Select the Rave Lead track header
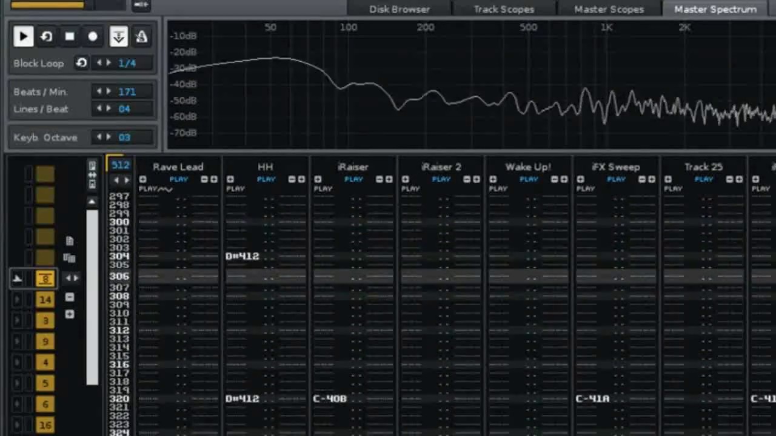This screenshot has height=436, width=776. point(178,167)
